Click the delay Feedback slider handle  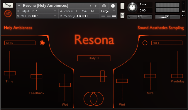pos(36,76)
